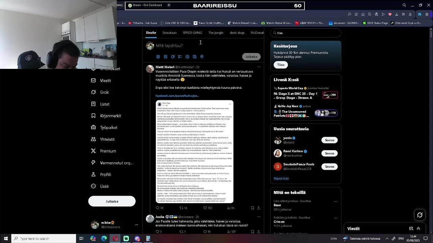
Task: Click browser snapshot camera icon
Action: [363, 14]
